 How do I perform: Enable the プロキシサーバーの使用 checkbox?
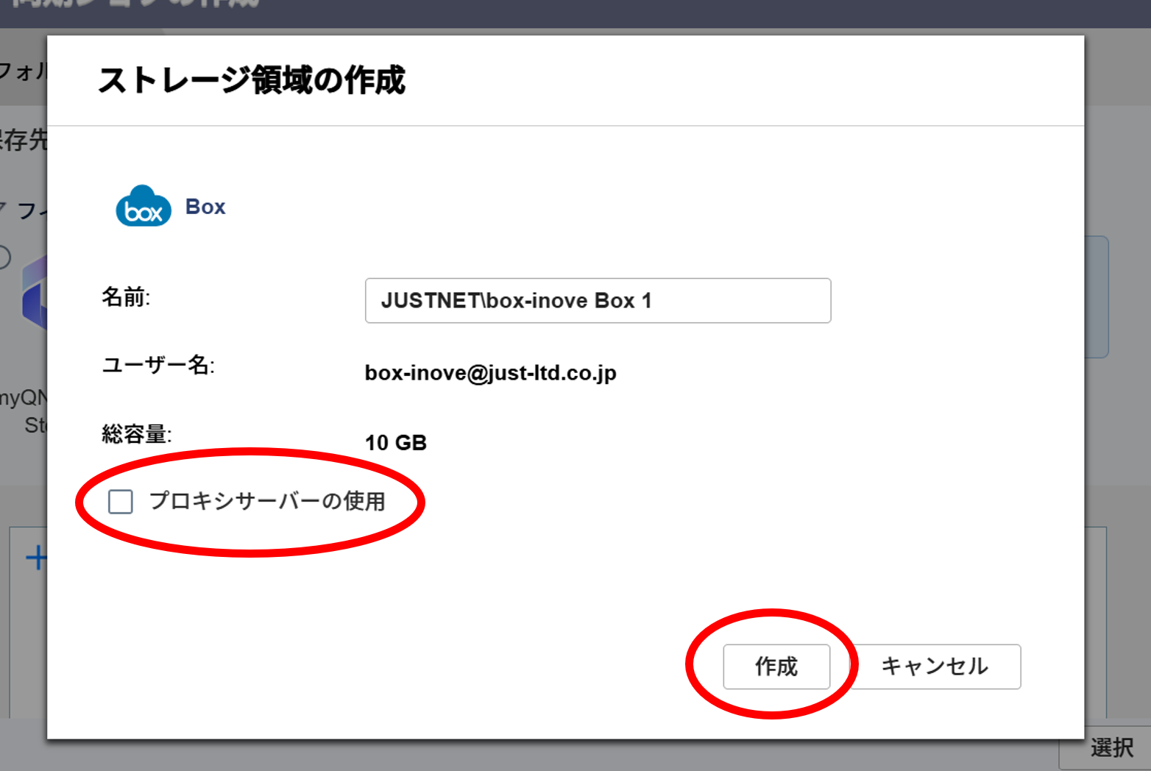(121, 502)
